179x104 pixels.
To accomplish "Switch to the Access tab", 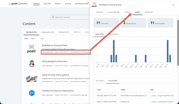I will click(x=127, y=12).
